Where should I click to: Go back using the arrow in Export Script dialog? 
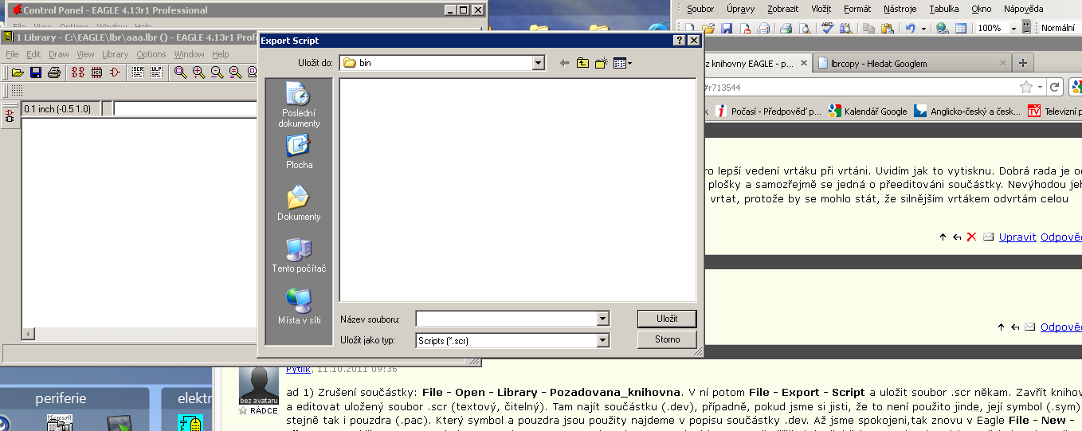pyautogui.click(x=565, y=63)
